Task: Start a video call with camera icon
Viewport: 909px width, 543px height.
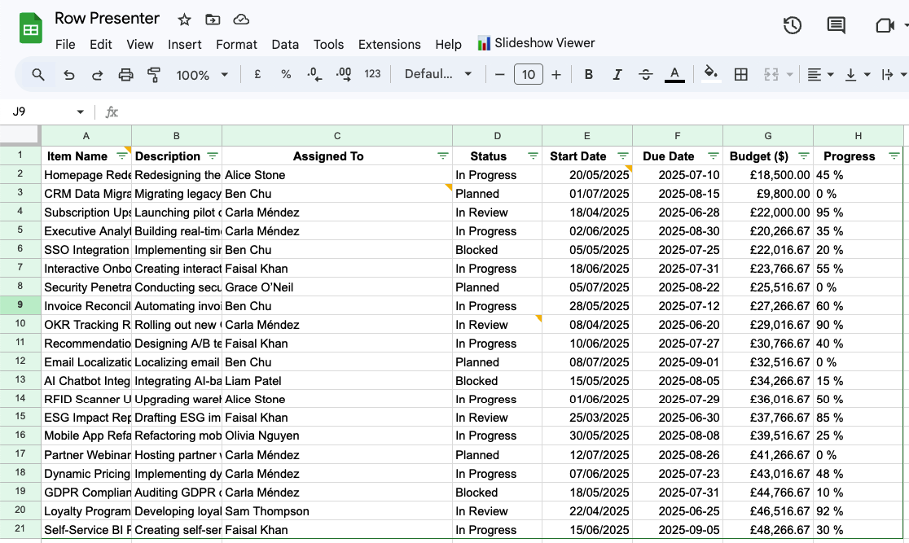Action: coord(884,25)
